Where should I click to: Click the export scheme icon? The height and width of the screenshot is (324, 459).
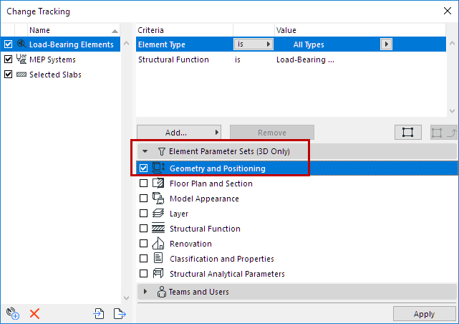(x=120, y=313)
